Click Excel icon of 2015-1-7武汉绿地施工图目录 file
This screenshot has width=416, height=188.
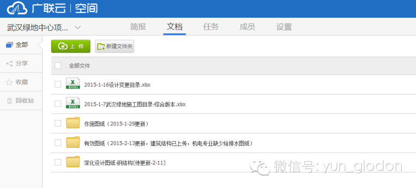click(73, 104)
